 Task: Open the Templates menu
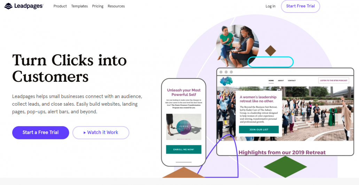[79, 6]
